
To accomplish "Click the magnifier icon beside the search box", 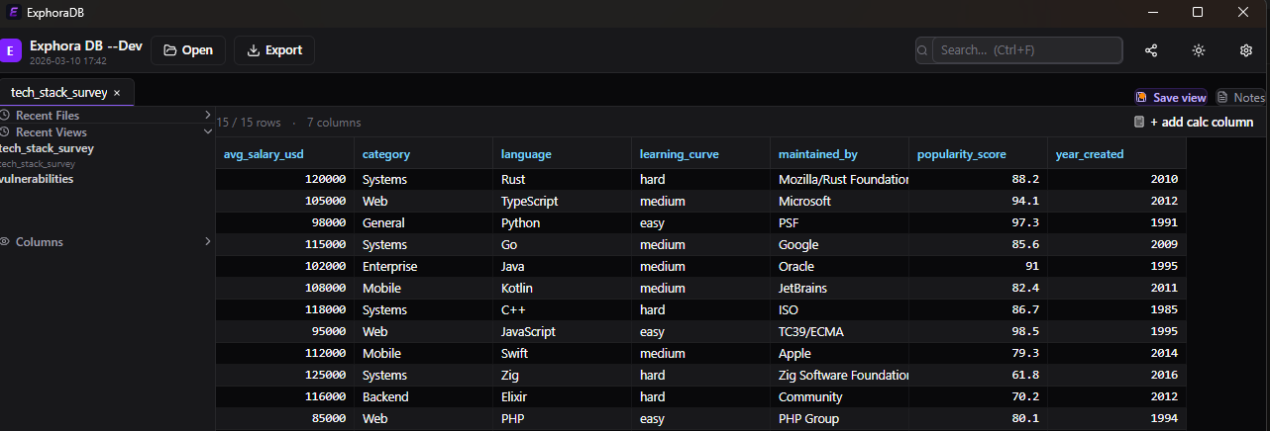I will point(923,50).
